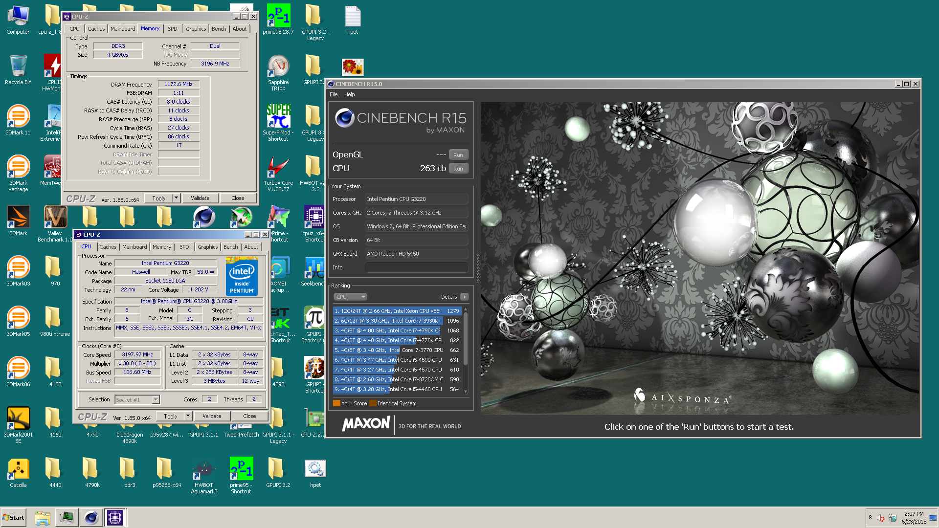Select ranking entry Core i7-3930K 1096
The width and height of the screenshot is (939, 528).
(397, 321)
